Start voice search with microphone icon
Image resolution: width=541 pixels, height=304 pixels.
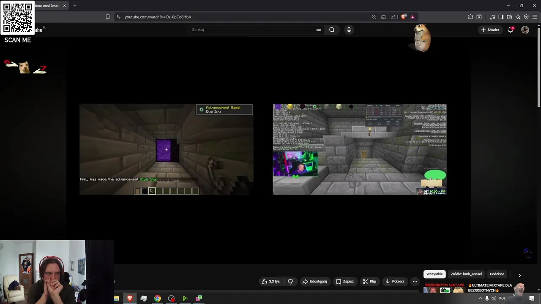(349, 30)
